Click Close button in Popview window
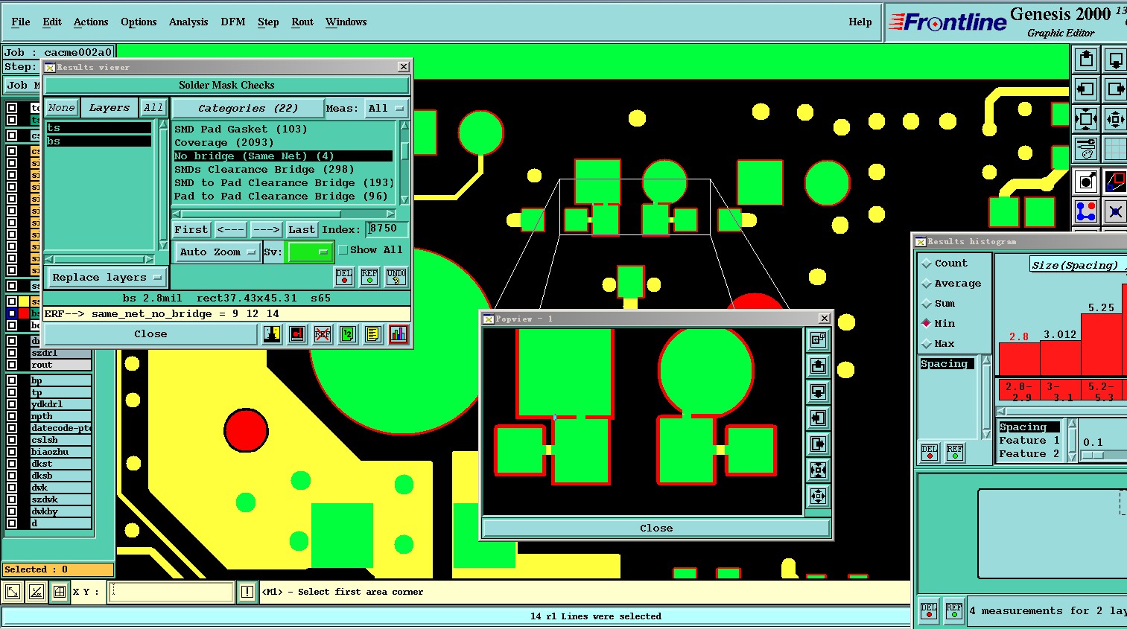This screenshot has width=1127, height=629. tap(656, 528)
